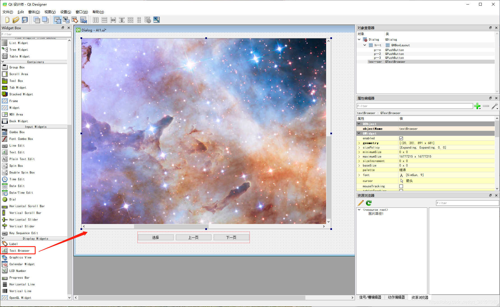Collapse the QObject property group
500x307 pixels.
[x=359, y=124]
